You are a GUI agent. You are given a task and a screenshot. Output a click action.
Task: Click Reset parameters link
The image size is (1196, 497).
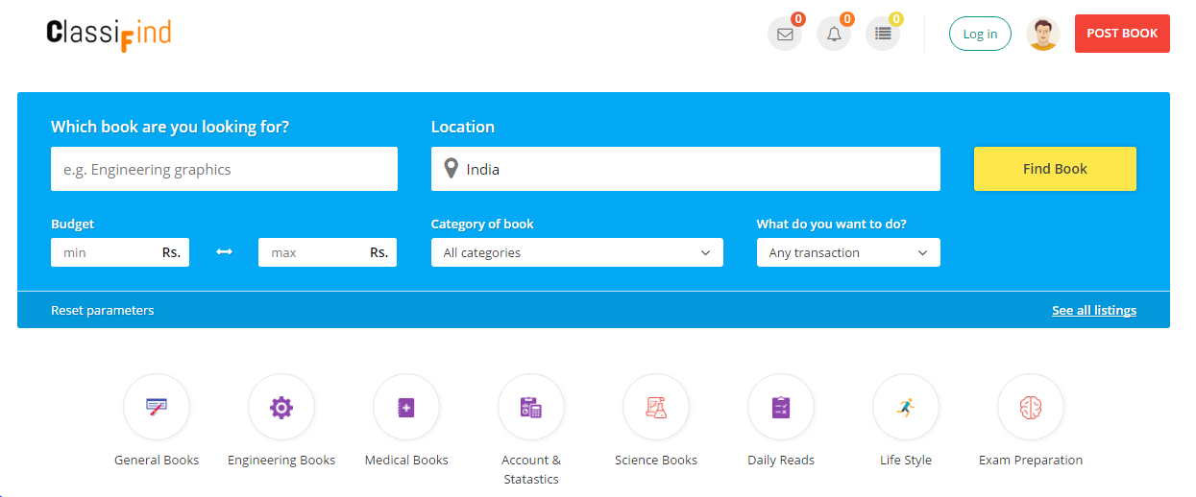point(103,310)
